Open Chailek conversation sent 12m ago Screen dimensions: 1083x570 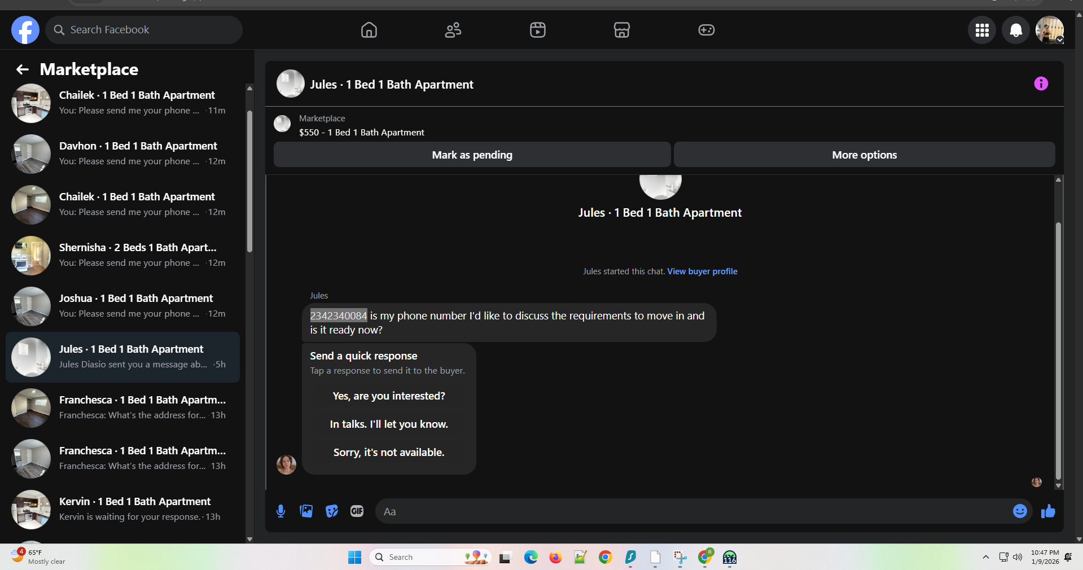point(122,205)
